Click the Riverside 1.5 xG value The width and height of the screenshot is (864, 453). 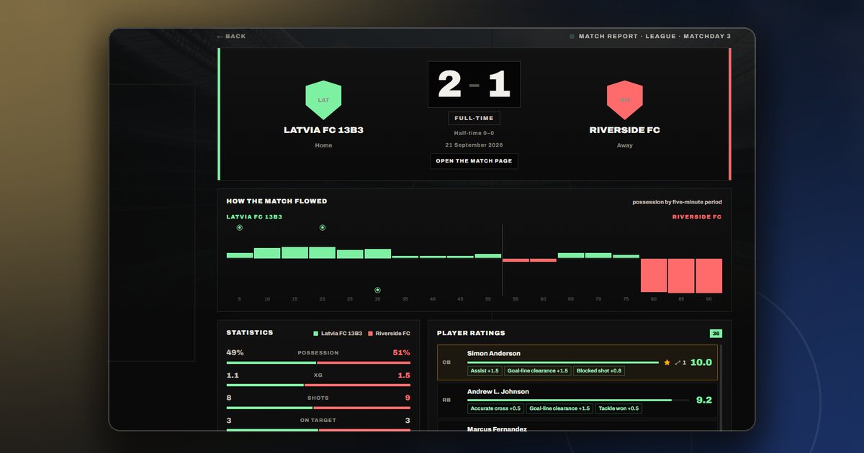[x=404, y=375]
